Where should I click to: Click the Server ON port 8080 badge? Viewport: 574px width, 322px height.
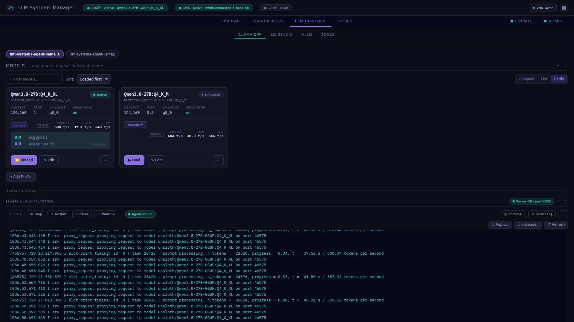(x=532, y=201)
